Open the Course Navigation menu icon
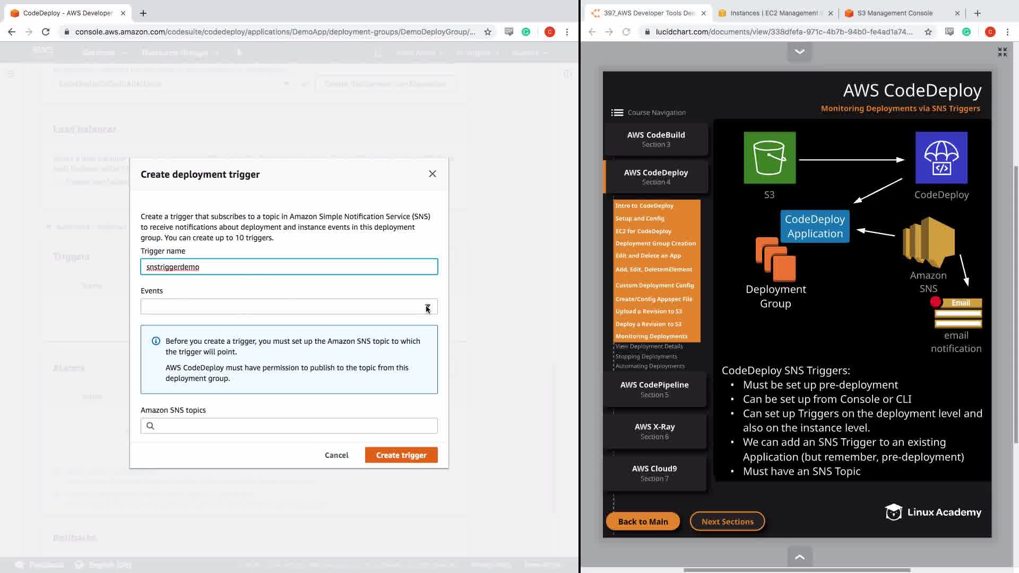Screen dimensions: 1019x573 click(x=617, y=112)
